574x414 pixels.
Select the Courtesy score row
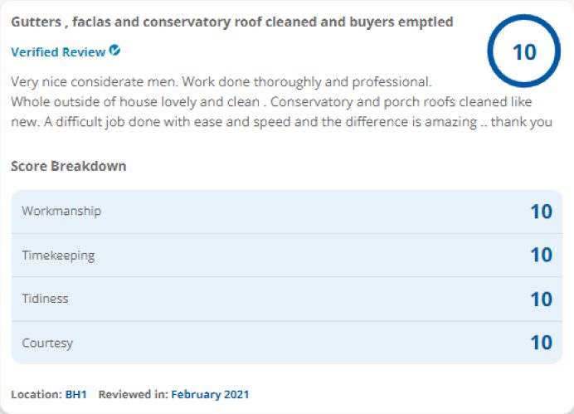(287, 343)
